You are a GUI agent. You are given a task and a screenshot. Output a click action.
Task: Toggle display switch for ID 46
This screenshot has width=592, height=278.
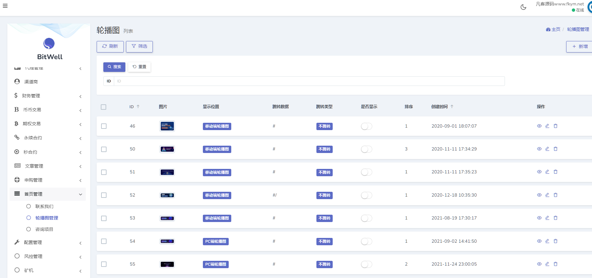366,126
